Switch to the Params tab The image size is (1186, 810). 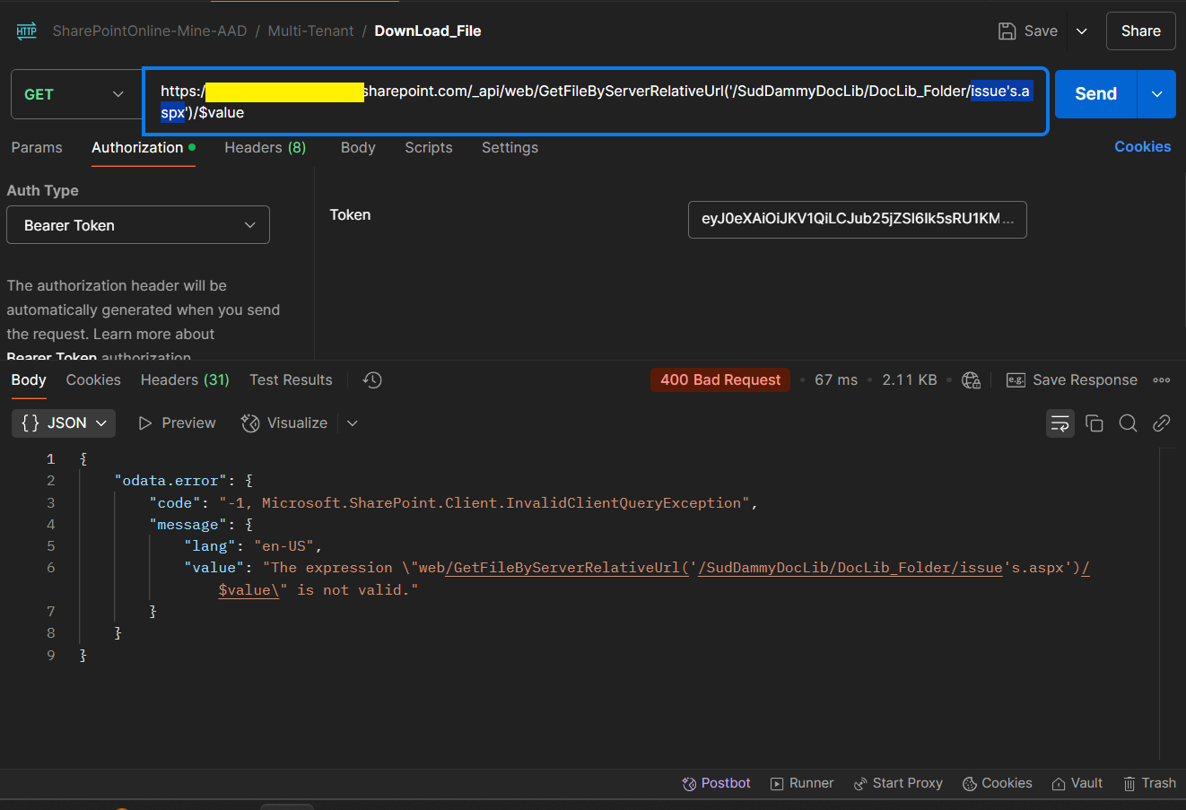[37, 148]
